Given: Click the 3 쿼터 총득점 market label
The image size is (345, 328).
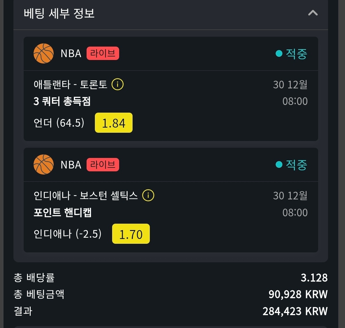Looking at the screenshot, I should (62, 101).
